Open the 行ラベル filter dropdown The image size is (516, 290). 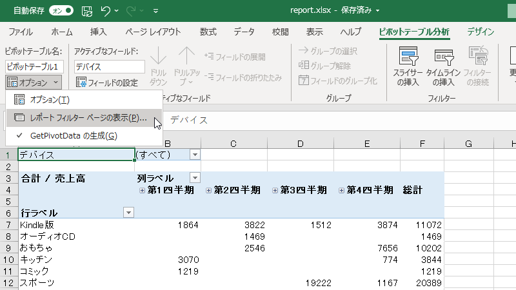pyautogui.click(x=128, y=213)
